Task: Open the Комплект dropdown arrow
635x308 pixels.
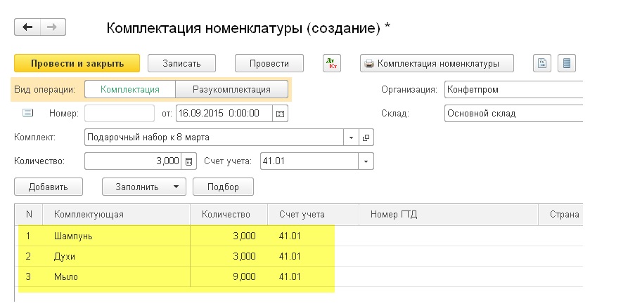Action: coord(351,138)
